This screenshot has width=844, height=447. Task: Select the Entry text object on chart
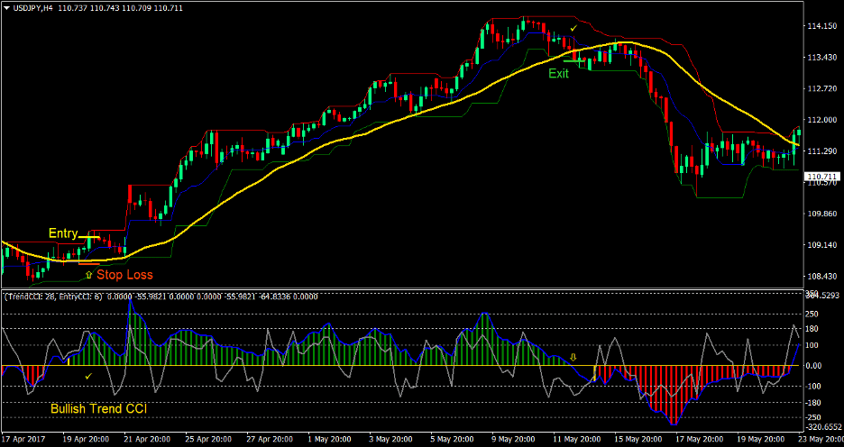[x=63, y=233]
